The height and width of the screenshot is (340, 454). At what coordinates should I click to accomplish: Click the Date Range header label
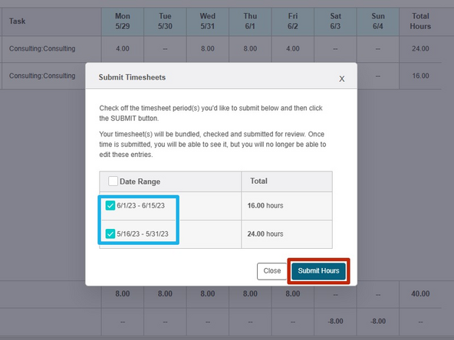click(140, 181)
